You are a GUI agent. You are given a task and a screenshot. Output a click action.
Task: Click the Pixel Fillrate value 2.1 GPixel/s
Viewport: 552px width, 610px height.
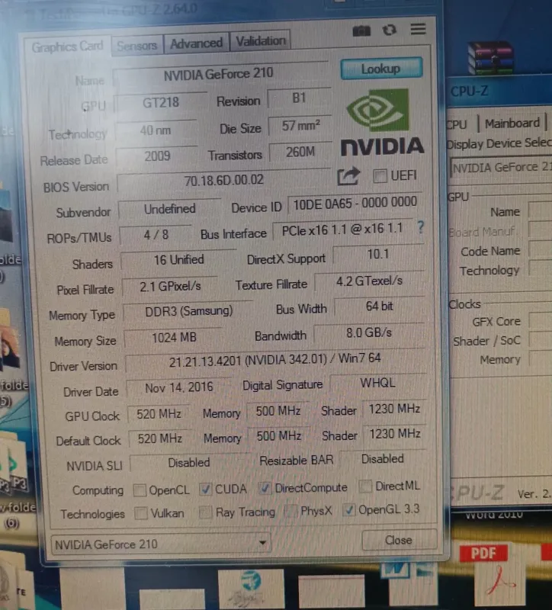[x=170, y=287]
